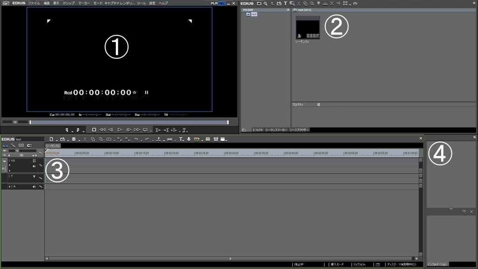The width and height of the screenshot is (478, 269).
Task: Open the Save Project dropdown arrow
Action: (x=79, y=140)
